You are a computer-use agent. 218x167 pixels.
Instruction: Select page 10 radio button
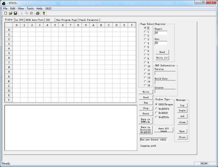click(x=145, y=66)
